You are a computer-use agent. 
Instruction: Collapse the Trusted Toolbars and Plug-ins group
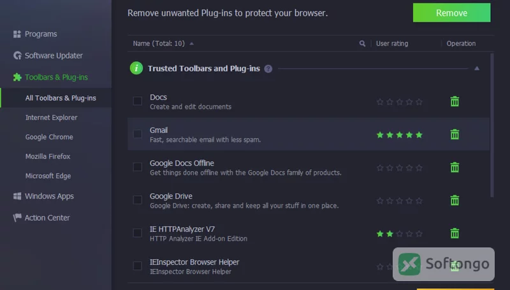[477, 69]
